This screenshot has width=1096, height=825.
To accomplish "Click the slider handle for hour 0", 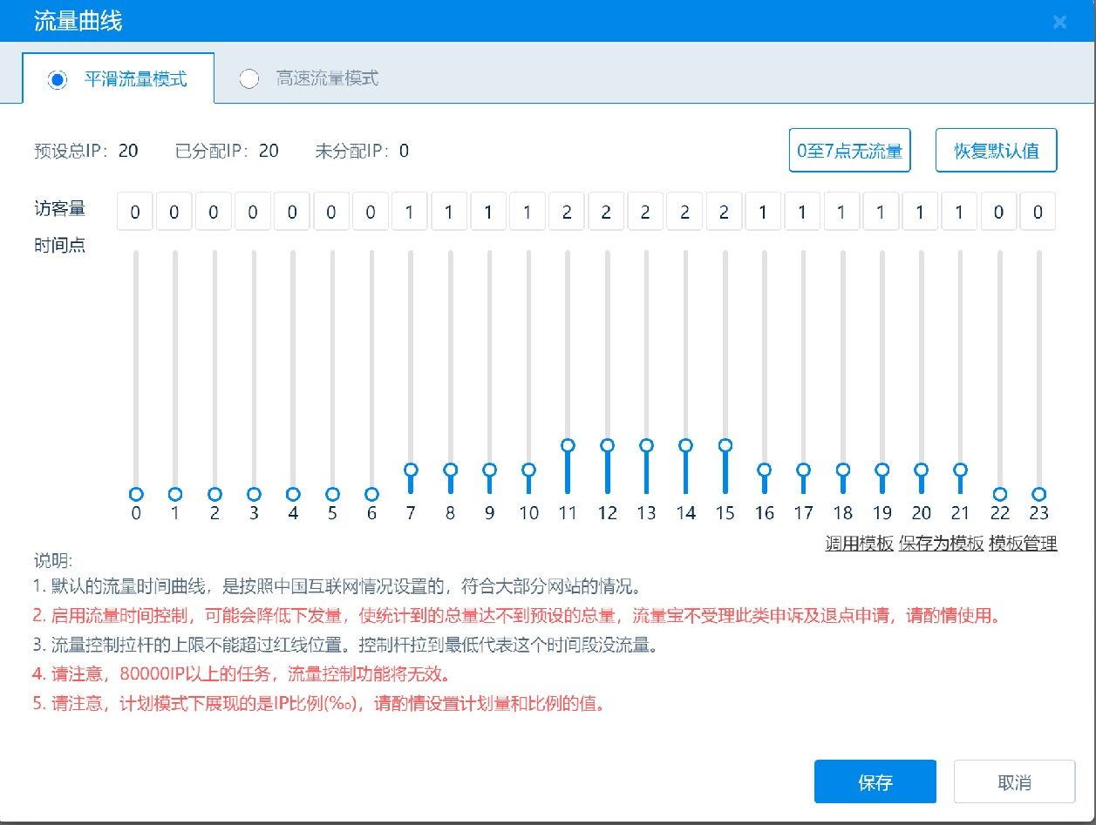I will pyautogui.click(x=136, y=494).
